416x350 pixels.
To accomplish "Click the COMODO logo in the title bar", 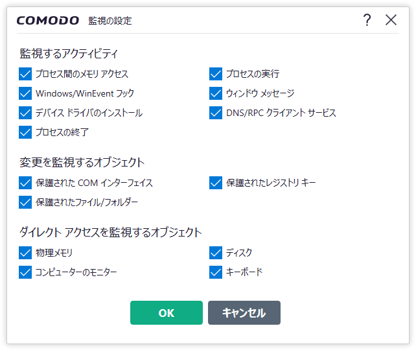I will click(48, 21).
